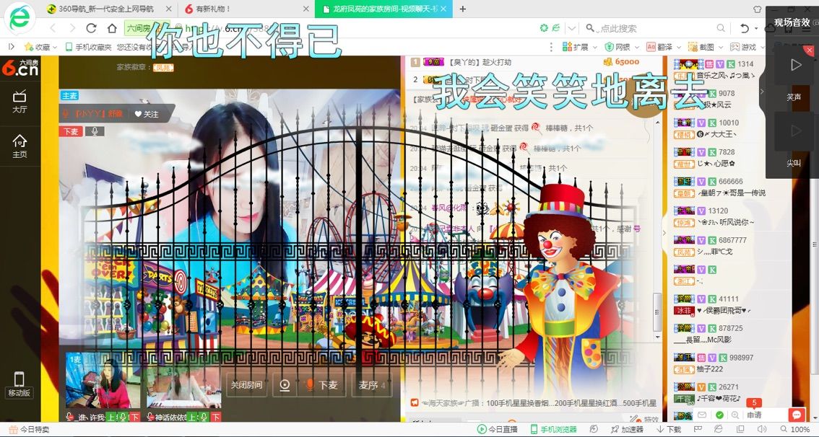The height and width of the screenshot is (437, 819).
Task: Close the 360导航 tab
Action: [168, 9]
